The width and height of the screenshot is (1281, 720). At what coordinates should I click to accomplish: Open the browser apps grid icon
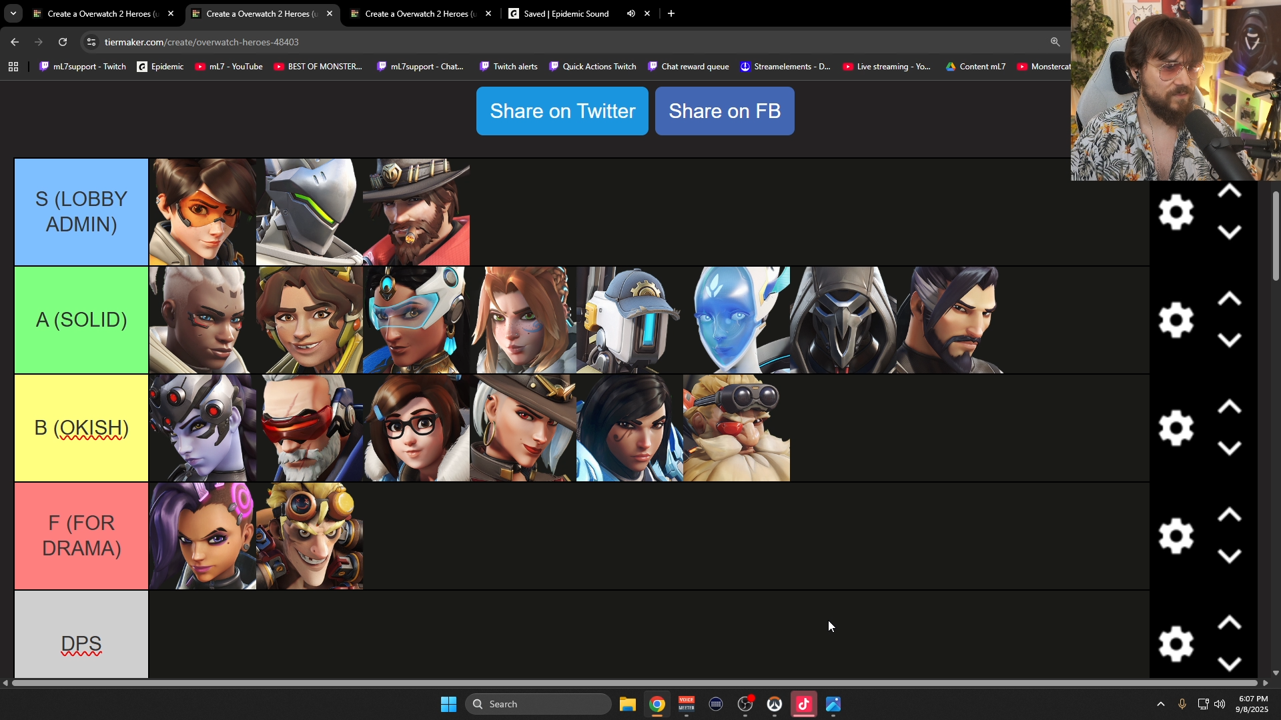[x=13, y=67]
